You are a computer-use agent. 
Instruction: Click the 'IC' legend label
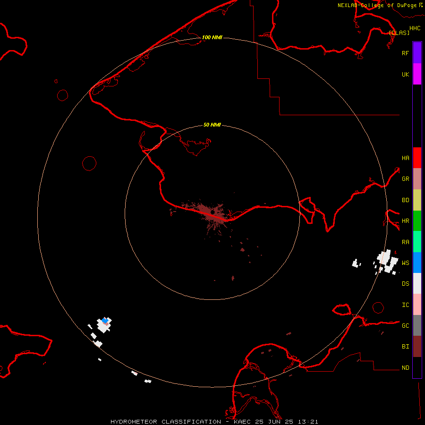pos(405,305)
